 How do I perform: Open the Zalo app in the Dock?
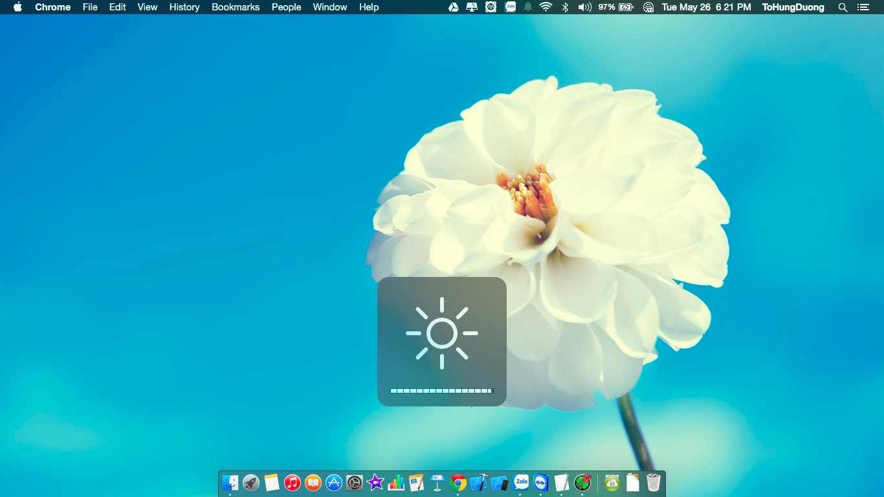click(x=521, y=483)
